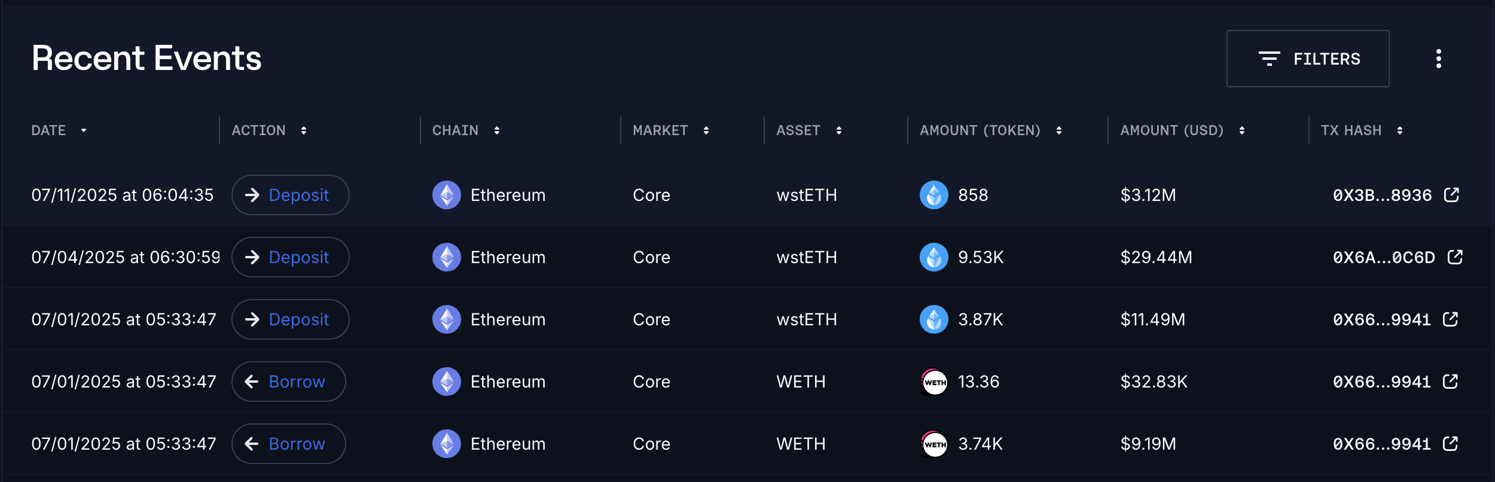1495x482 pixels.
Task: Click the Ethereum chain icon in first row
Action: (446, 195)
